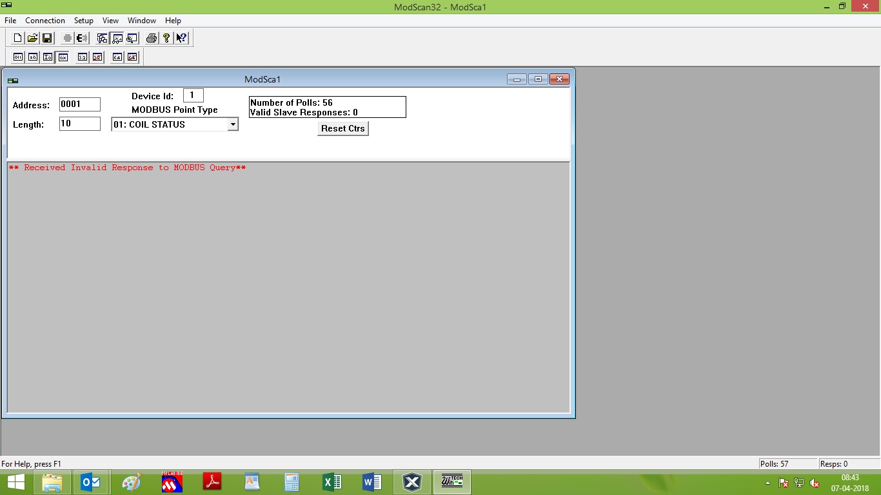881x495 pixels.
Task: Click the show data glasses toolbar icon
Action: pyautogui.click(x=117, y=38)
